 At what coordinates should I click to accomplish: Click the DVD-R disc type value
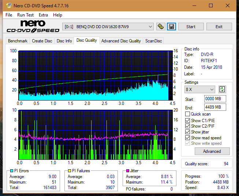click(207, 54)
